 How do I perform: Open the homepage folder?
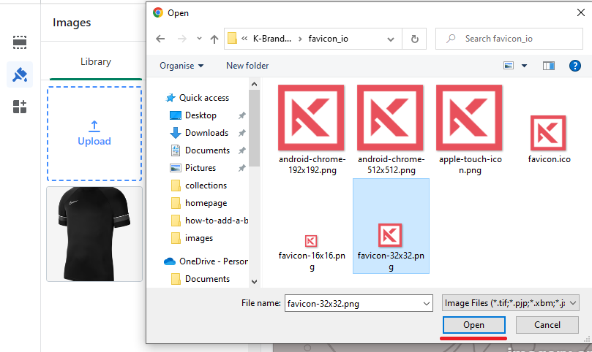pyautogui.click(x=206, y=203)
